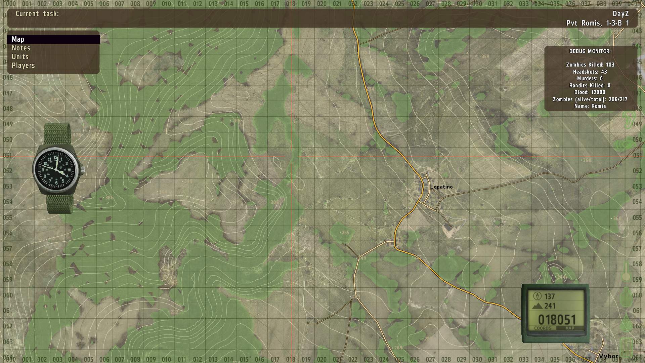
Task: Click the DayZ mission title
Action: [x=620, y=14]
